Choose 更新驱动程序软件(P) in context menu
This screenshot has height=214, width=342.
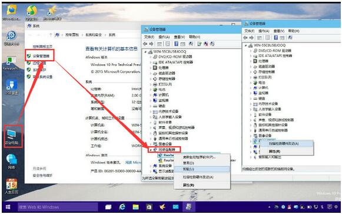coord(202,157)
